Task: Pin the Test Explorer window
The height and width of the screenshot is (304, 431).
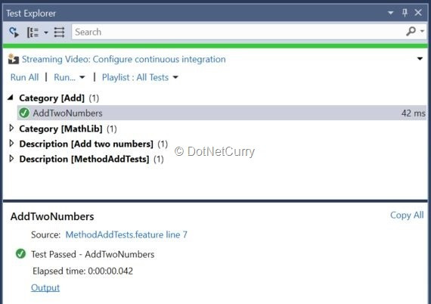Action: [405, 13]
